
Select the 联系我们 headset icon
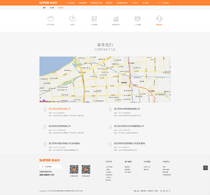coord(159,18)
